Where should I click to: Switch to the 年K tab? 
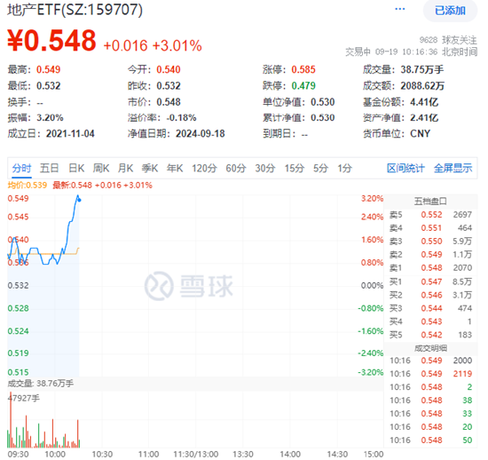[175, 169]
